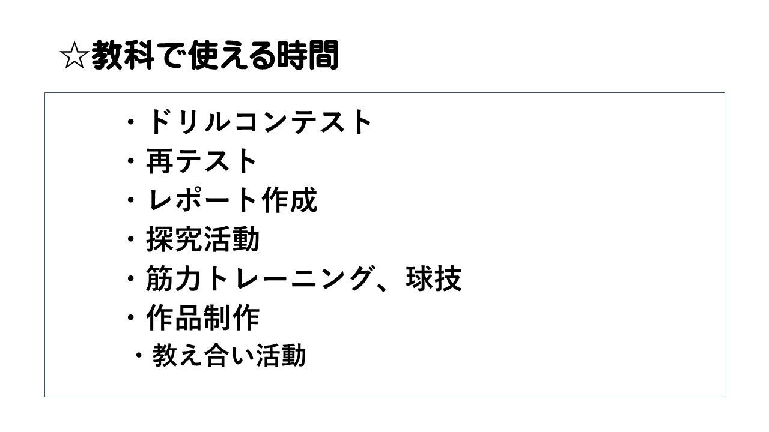Click the small bullet before 教え合い活動
769x432 pixels.
[x=139, y=356]
